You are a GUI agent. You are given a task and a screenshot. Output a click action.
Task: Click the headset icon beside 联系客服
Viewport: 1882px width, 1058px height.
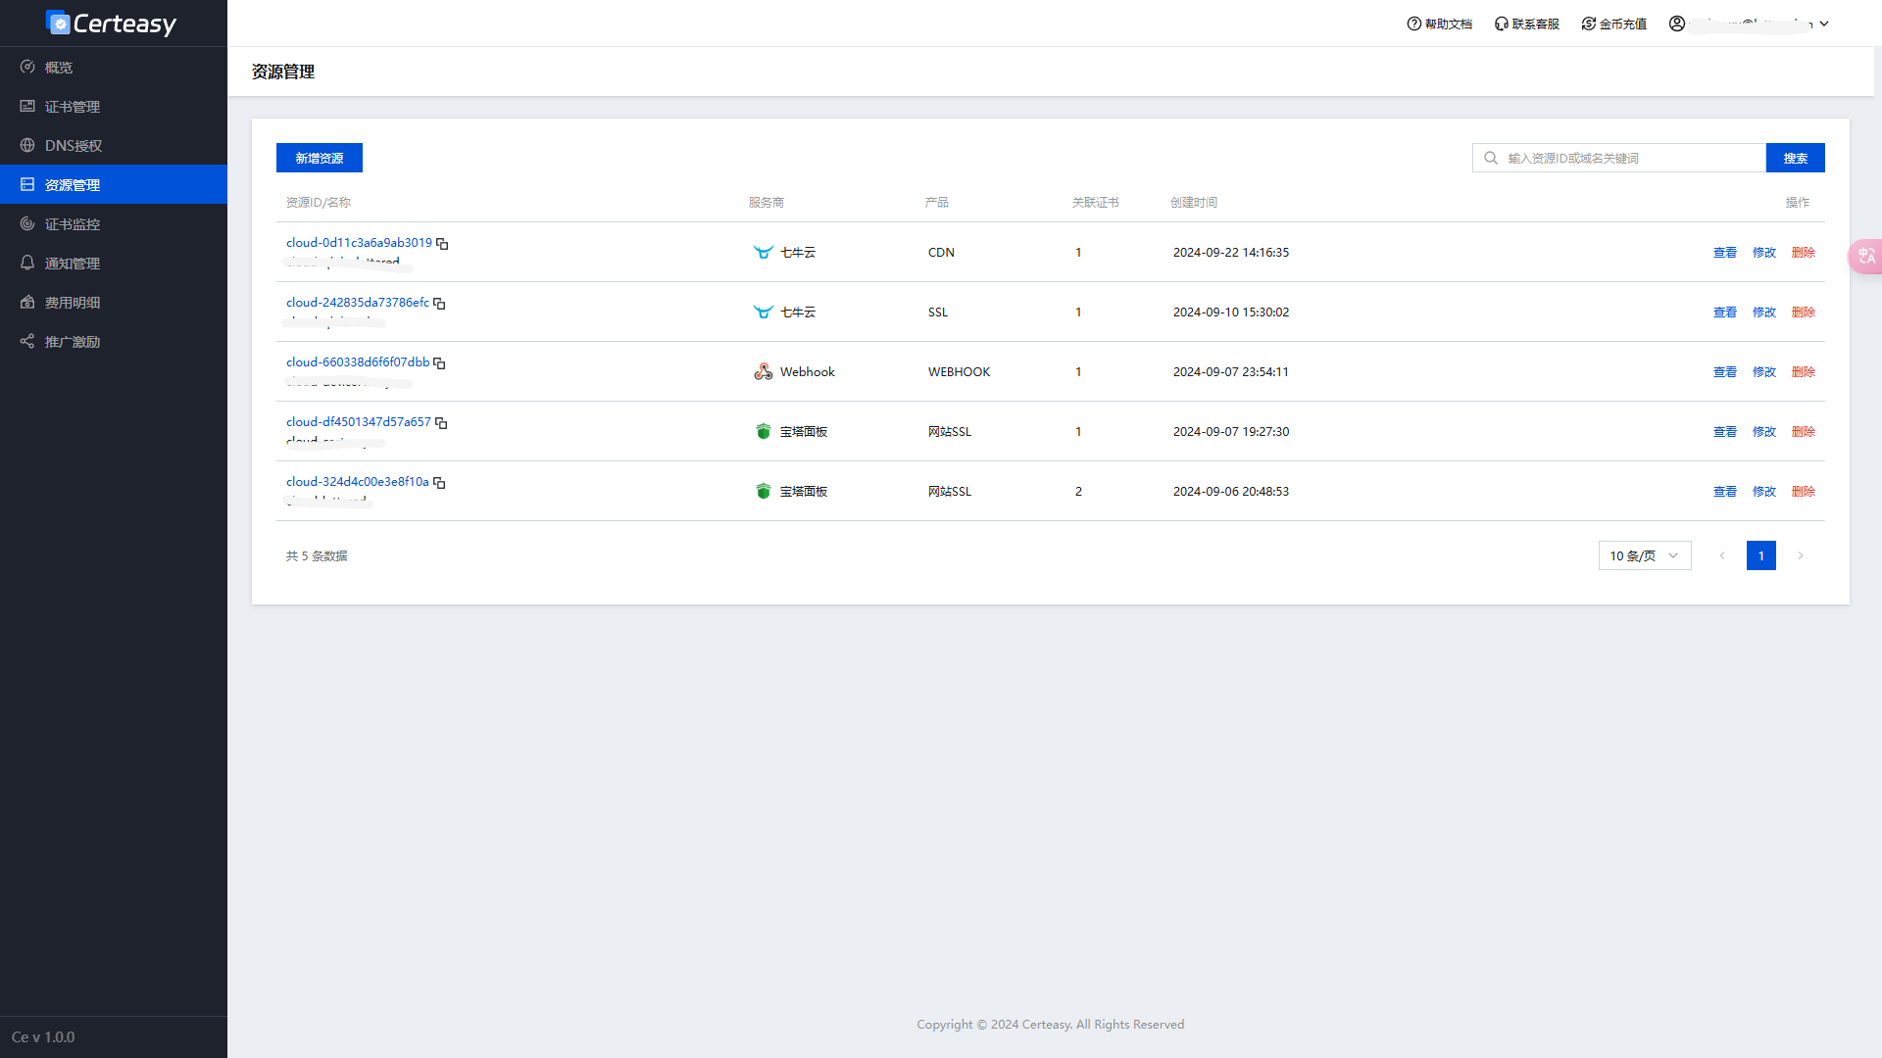[x=1502, y=24]
